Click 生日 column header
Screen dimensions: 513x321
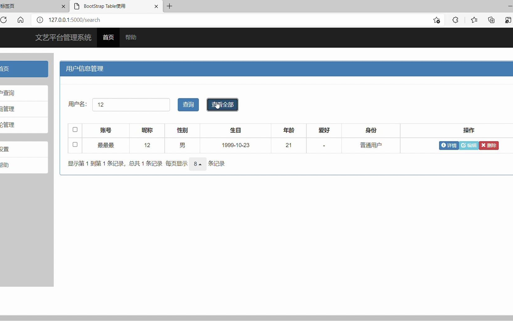pyautogui.click(x=236, y=130)
